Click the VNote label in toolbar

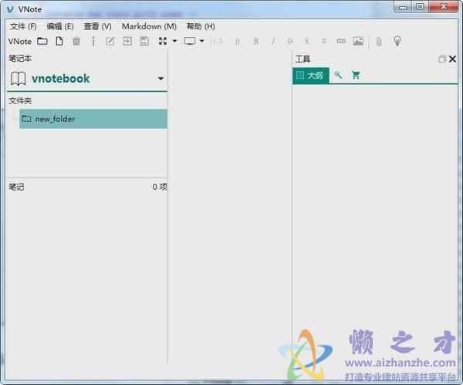pos(20,42)
